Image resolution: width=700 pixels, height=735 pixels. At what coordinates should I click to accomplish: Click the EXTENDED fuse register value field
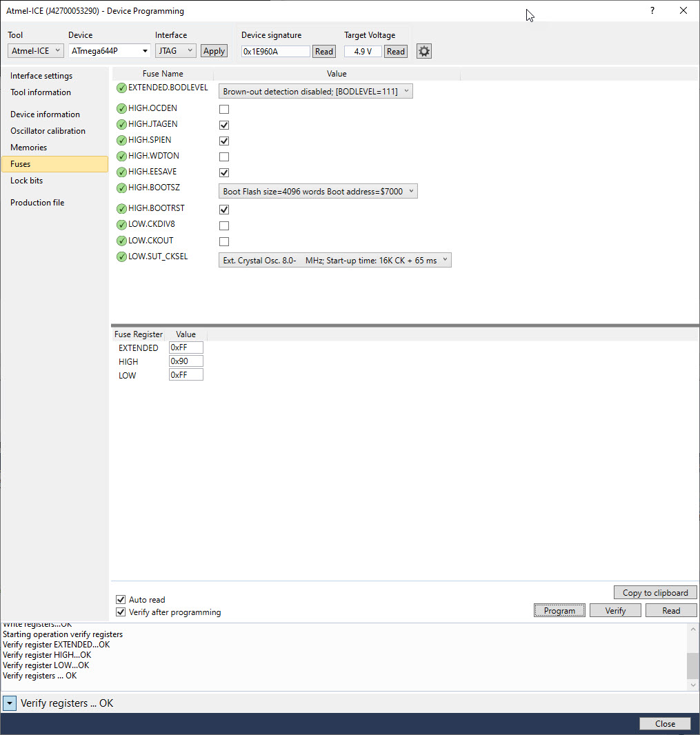click(186, 348)
